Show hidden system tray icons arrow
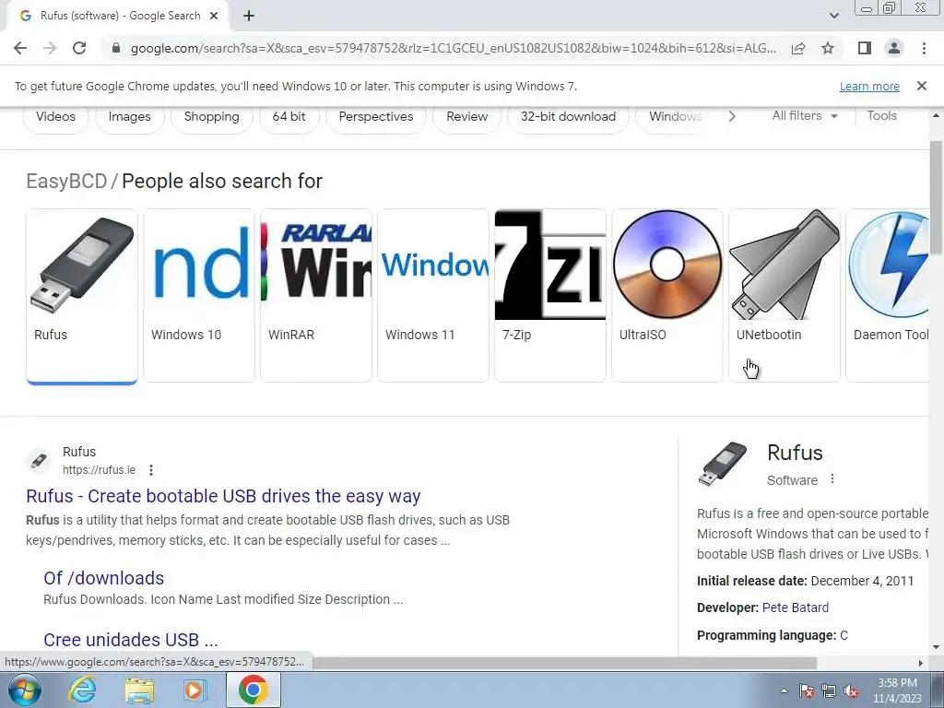944x708 pixels. point(784,690)
